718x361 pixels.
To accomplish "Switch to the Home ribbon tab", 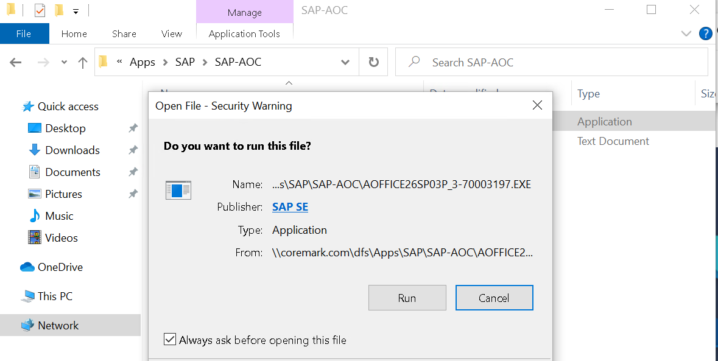I will point(74,34).
